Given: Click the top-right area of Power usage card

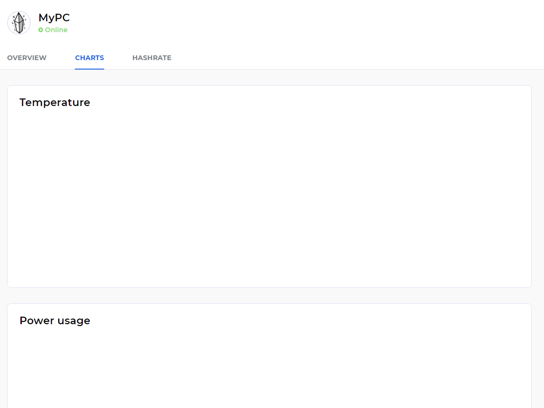Looking at the screenshot, I should pyautogui.click(x=516, y=315).
